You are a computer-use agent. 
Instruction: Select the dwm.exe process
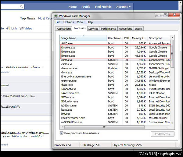point(115,73)
